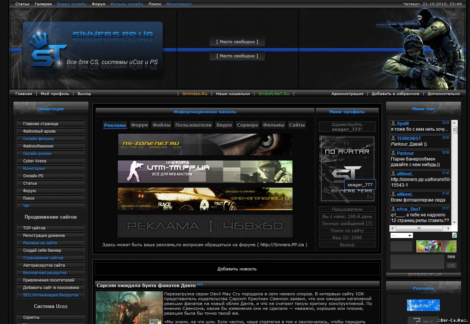Open the SinSoft.NeT sparkle banner icon
The width and height of the screenshot is (470, 324).
pos(423,305)
